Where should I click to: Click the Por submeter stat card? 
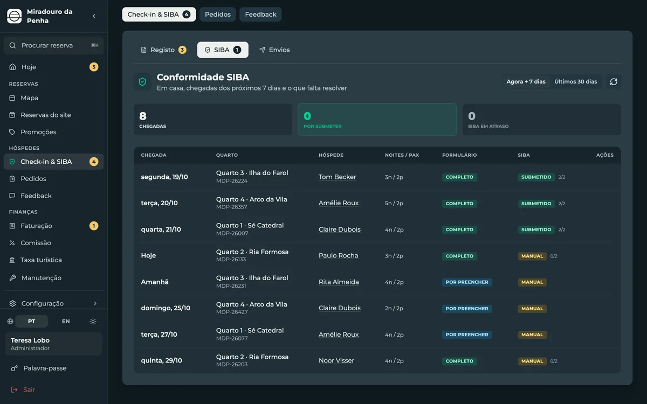[377, 120]
